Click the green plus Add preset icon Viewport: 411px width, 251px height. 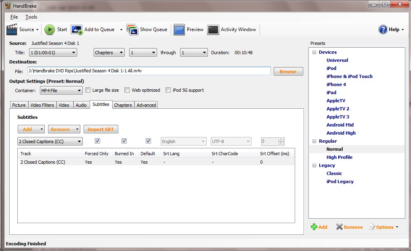[314, 227]
